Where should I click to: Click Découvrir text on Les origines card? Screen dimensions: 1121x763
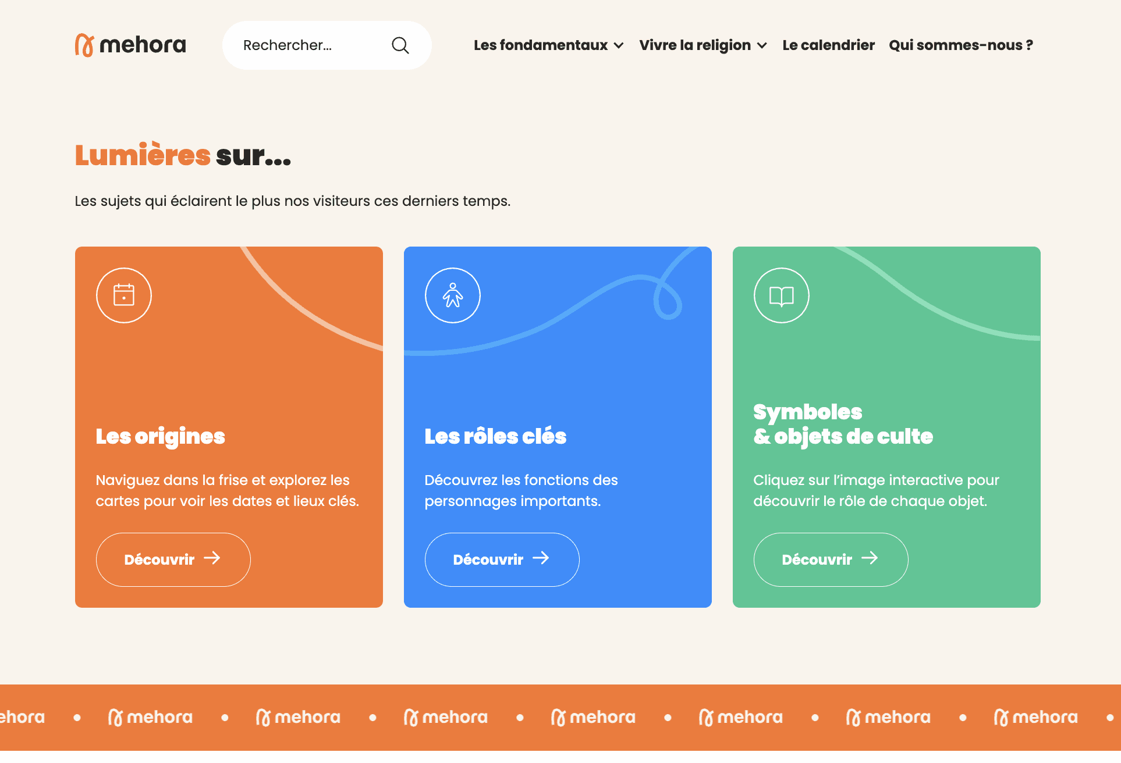(x=159, y=560)
